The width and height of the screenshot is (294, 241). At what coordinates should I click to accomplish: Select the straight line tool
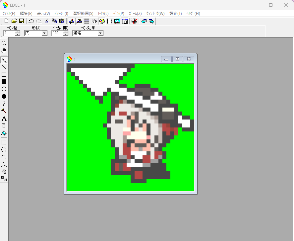(4, 67)
